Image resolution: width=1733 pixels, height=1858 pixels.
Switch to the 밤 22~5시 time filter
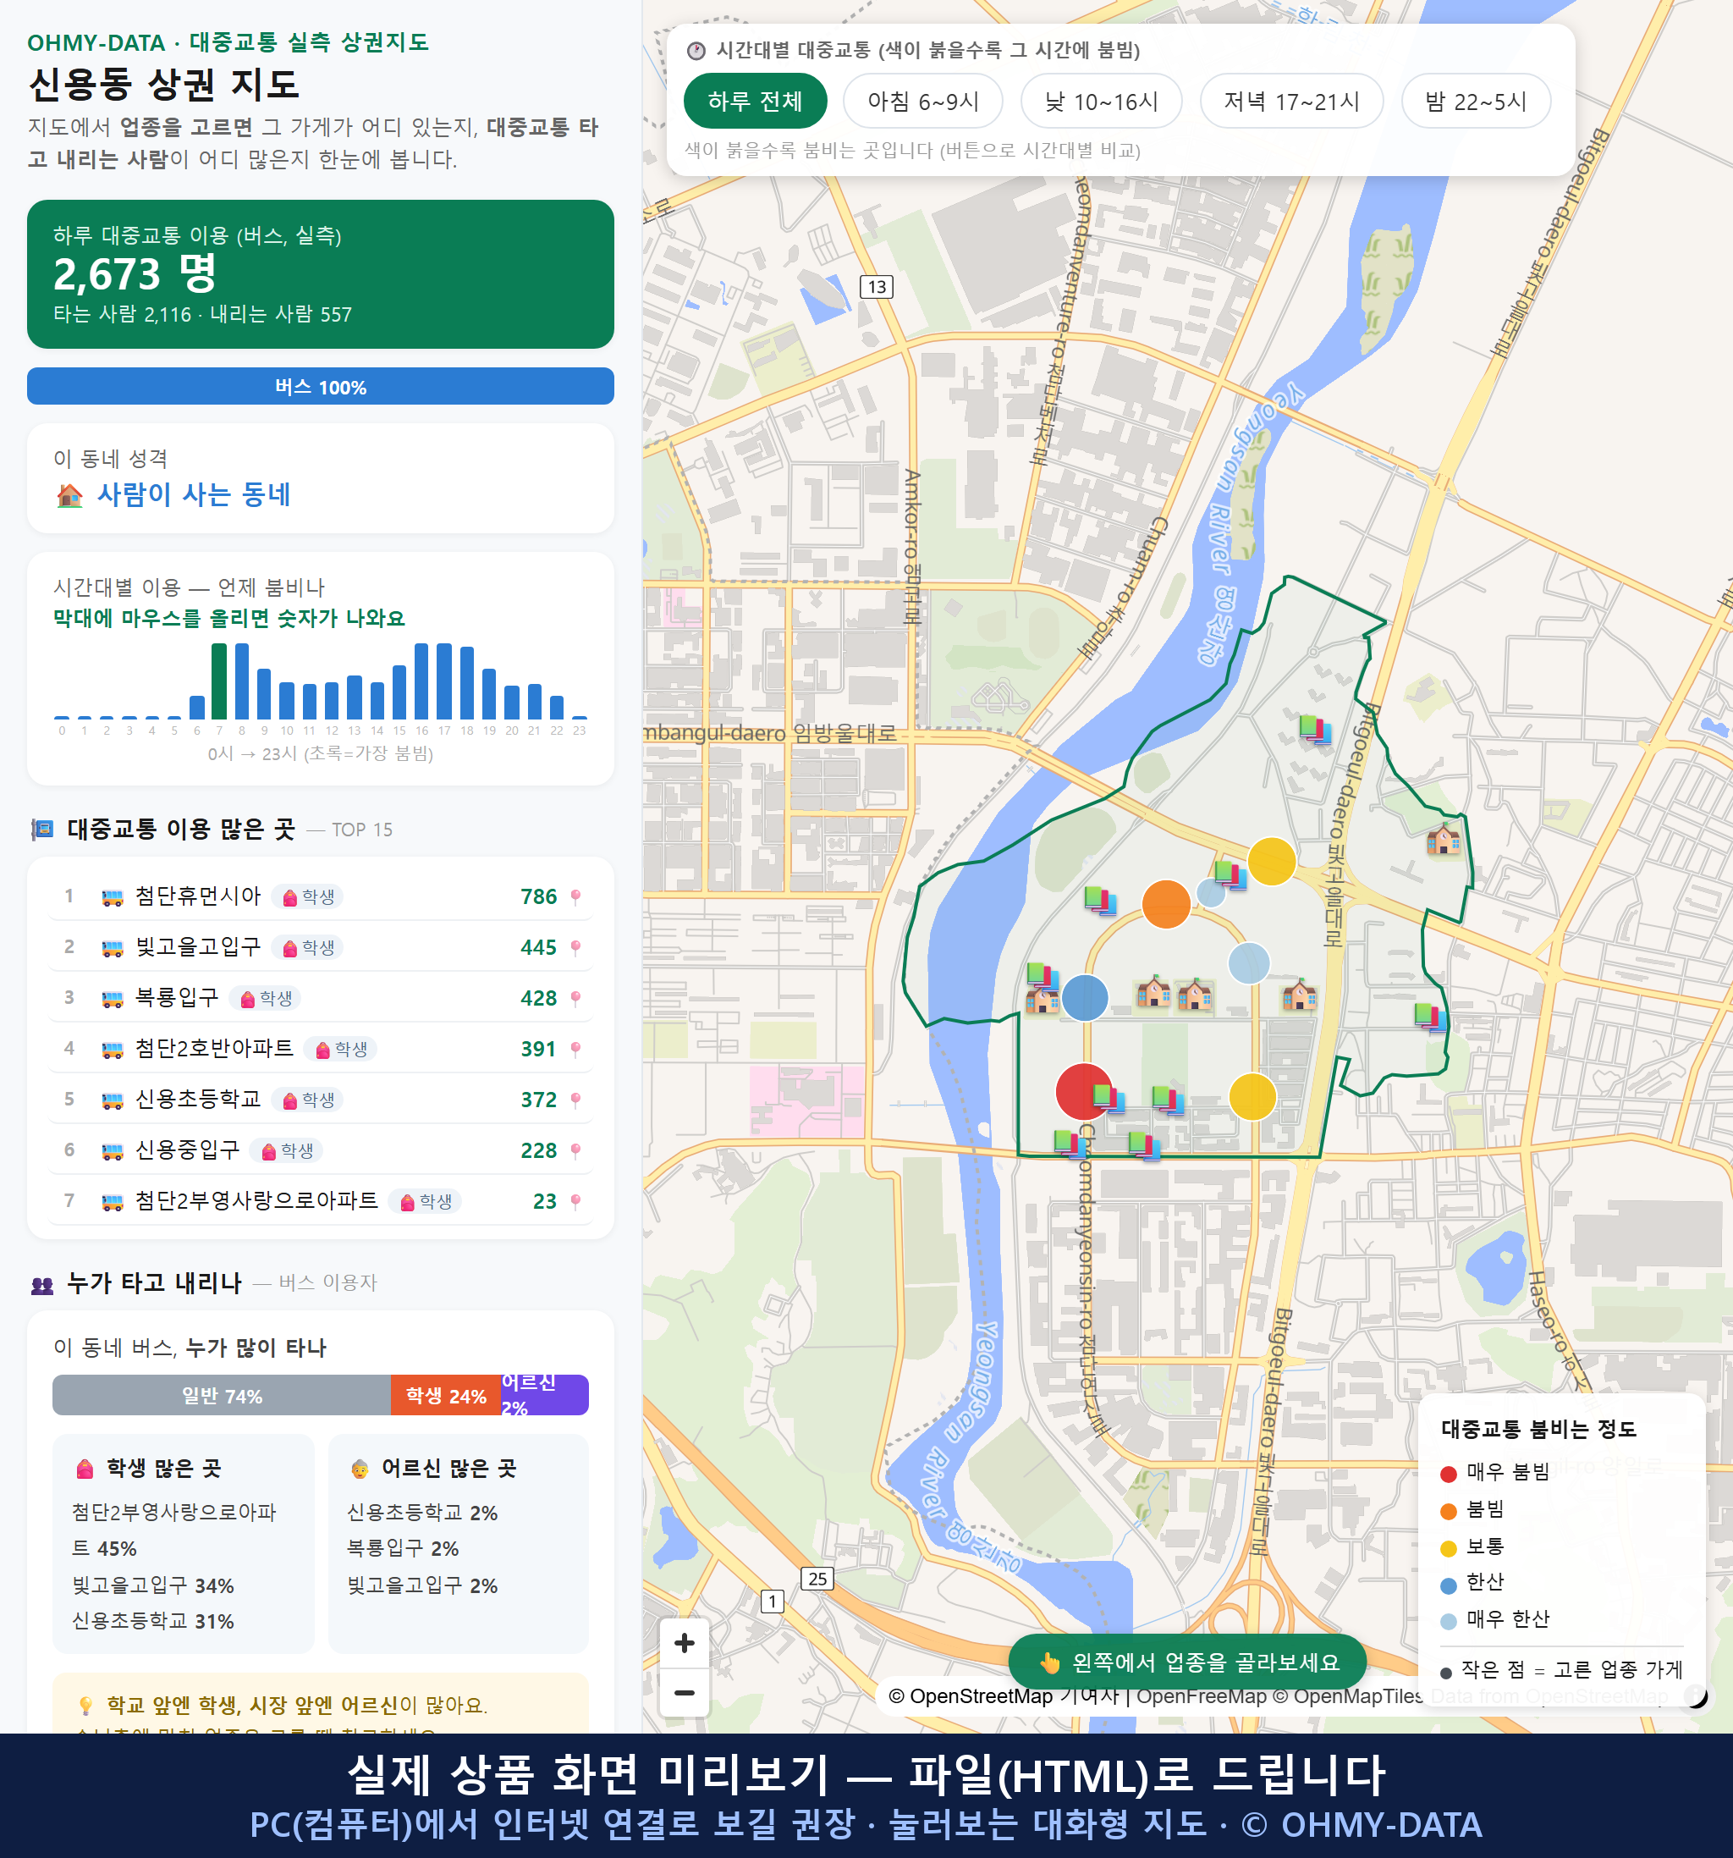(1476, 101)
